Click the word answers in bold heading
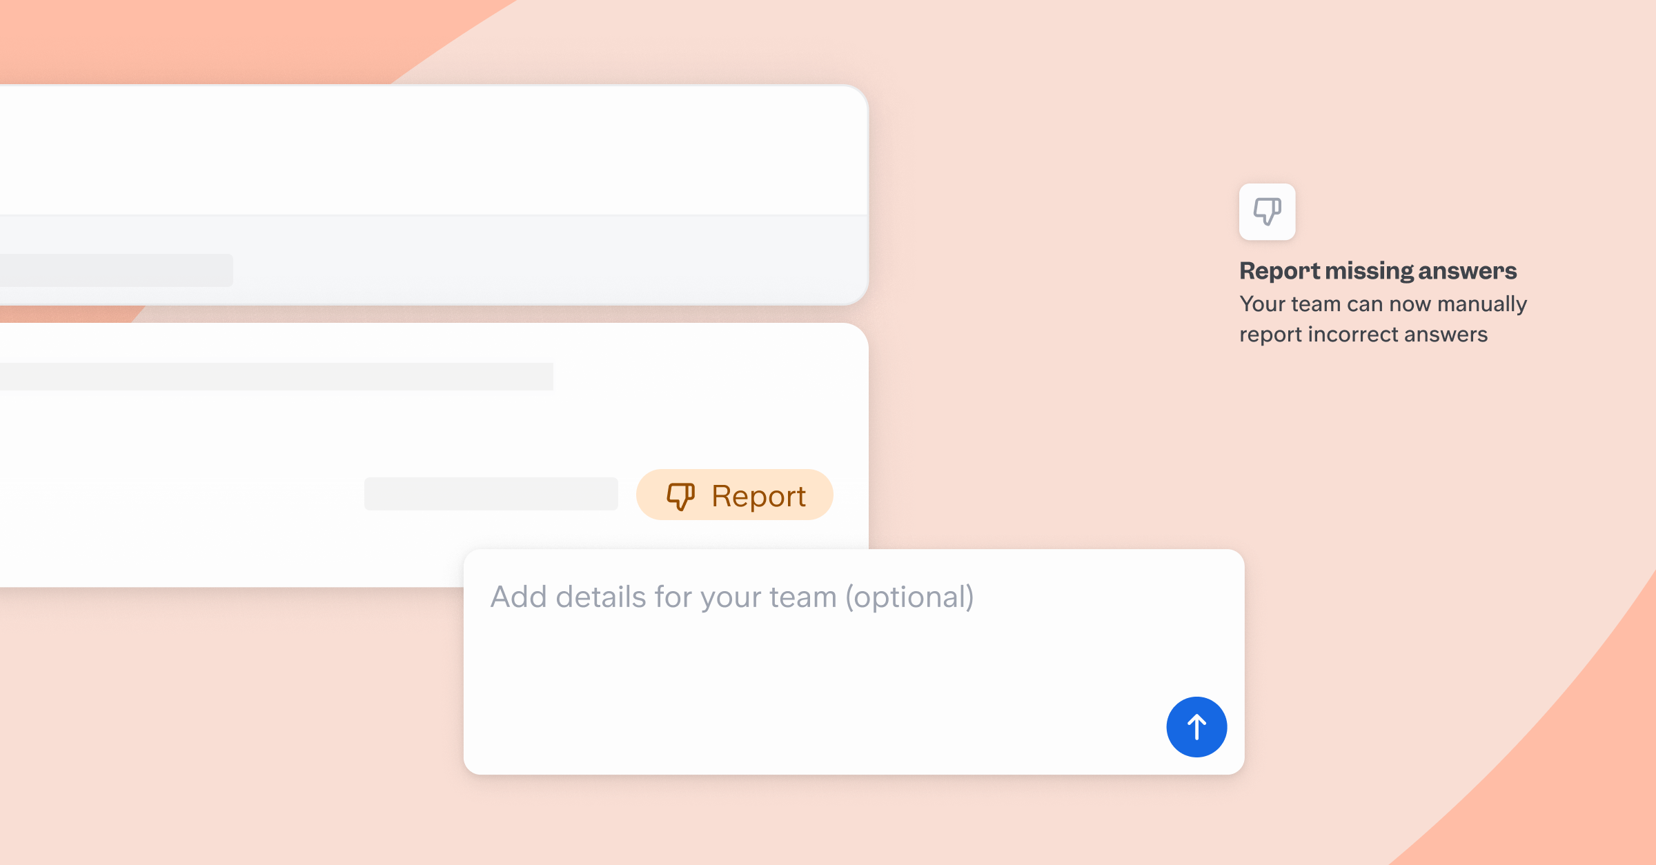 click(1467, 270)
